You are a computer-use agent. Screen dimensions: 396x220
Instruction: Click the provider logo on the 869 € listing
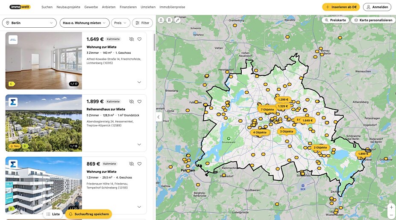pyautogui.click(x=13, y=164)
